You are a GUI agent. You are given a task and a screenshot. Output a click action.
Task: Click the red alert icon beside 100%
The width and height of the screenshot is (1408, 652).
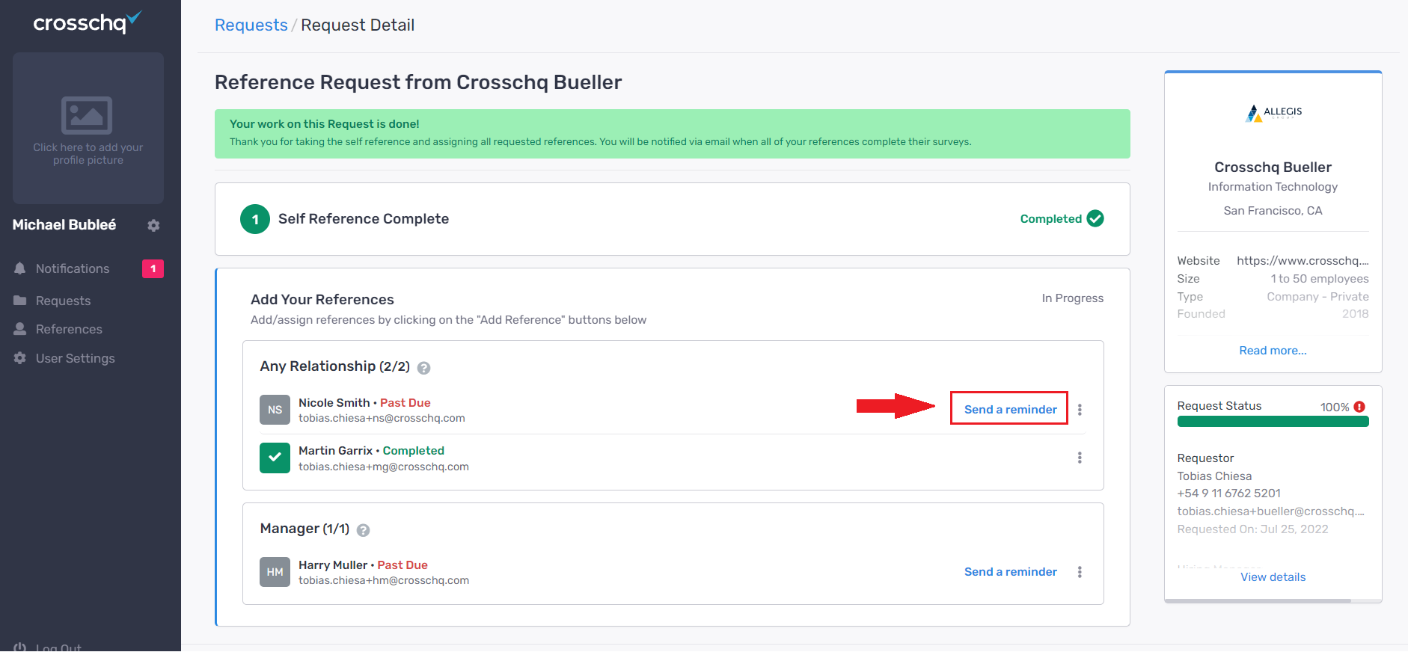click(1359, 407)
